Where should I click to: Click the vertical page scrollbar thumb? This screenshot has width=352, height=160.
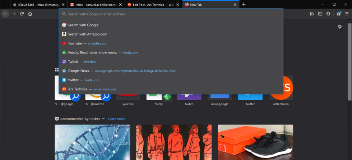pyautogui.click(x=349, y=61)
